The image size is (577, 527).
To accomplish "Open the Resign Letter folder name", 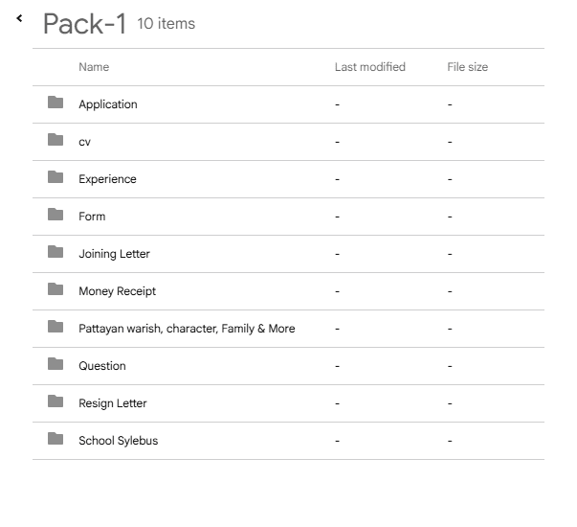I will point(113,403).
